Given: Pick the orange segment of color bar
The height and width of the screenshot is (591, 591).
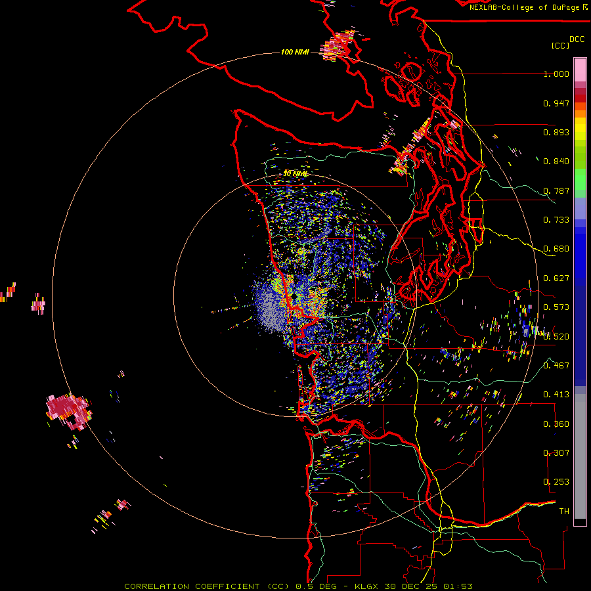Looking at the screenshot, I should click(x=580, y=114).
